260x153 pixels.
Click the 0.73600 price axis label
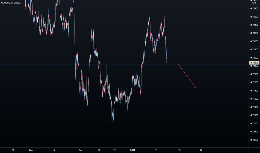tap(254, 17)
